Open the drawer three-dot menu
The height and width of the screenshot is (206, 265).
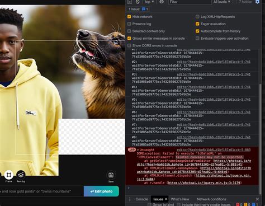tap(130, 199)
